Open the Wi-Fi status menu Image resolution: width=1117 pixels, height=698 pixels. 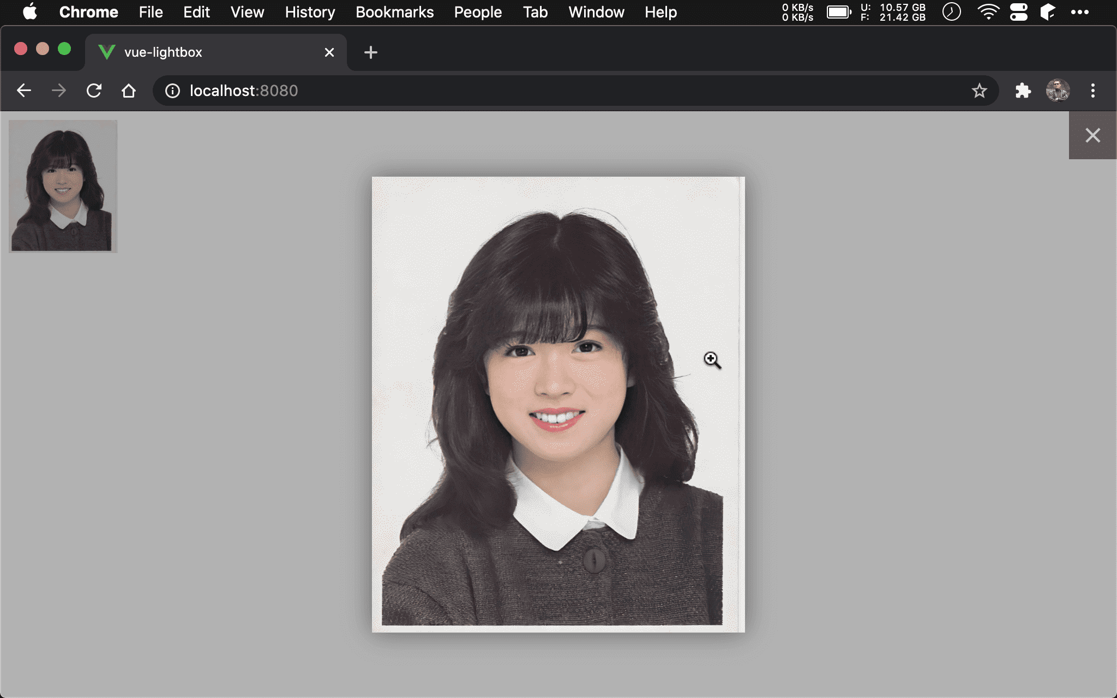tap(988, 12)
